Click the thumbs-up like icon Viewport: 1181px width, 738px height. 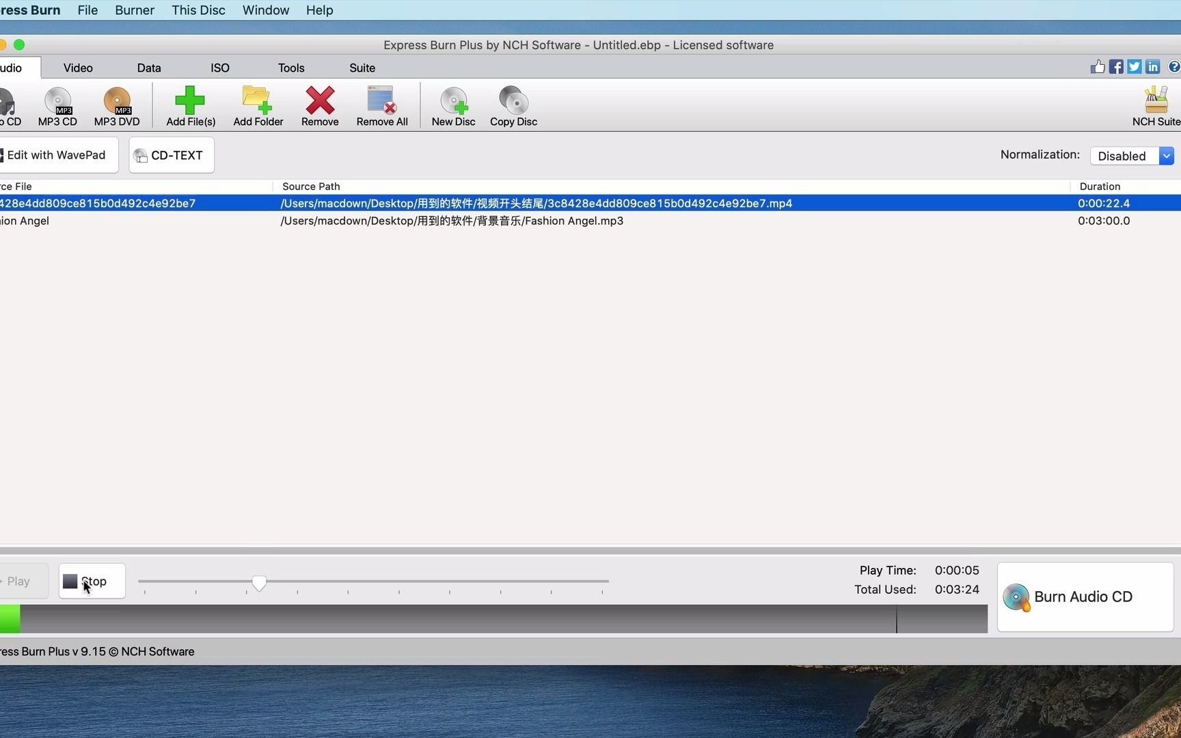coord(1098,66)
